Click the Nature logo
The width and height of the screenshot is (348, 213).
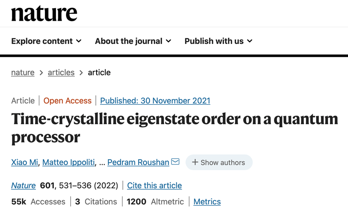[x=44, y=13]
